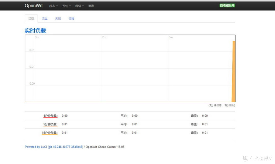Click the 什么值得买 watermark icon
This screenshot has height=164, width=275.
(245, 159)
